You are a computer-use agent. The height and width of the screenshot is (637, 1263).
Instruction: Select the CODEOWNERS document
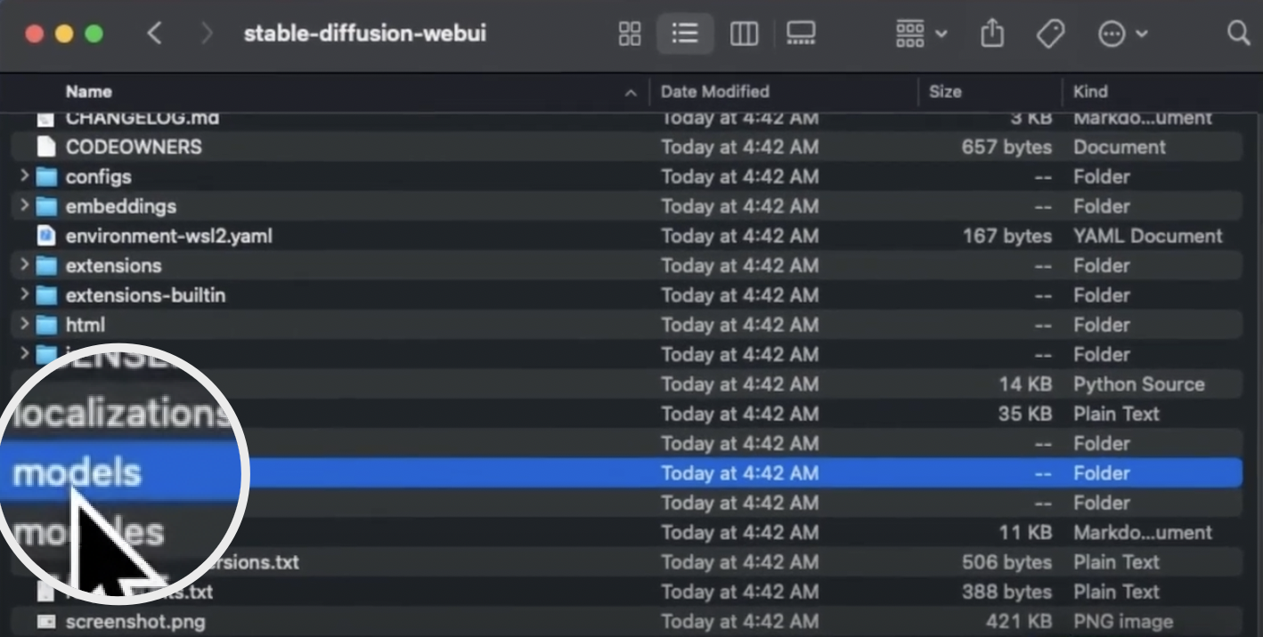coord(134,147)
